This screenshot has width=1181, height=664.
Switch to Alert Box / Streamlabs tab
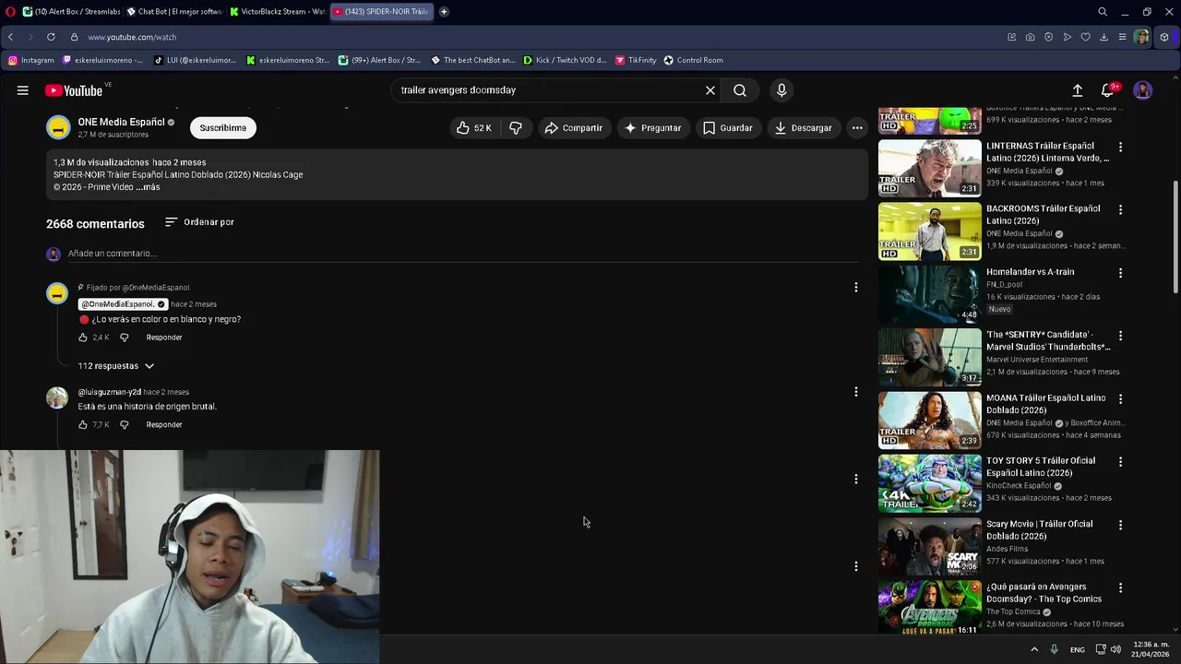(x=70, y=12)
